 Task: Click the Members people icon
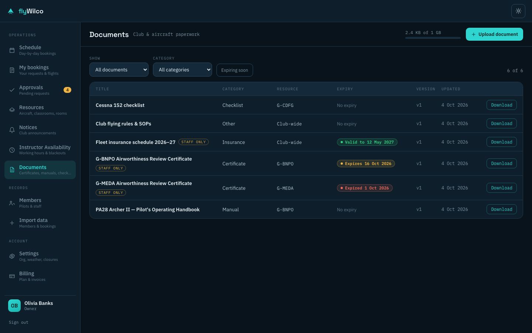pyautogui.click(x=12, y=203)
